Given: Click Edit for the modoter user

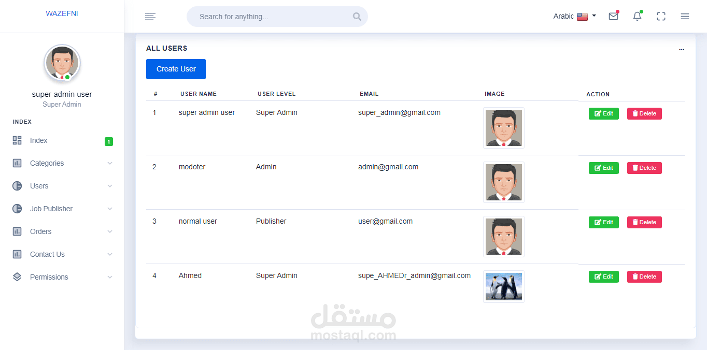Looking at the screenshot, I should click(x=603, y=168).
